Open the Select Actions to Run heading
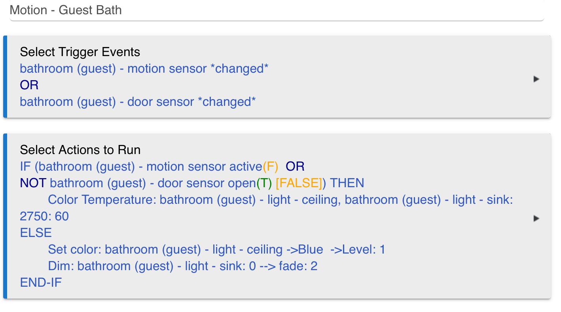Viewport: 561px width, 312px height. tap(80, 150)
